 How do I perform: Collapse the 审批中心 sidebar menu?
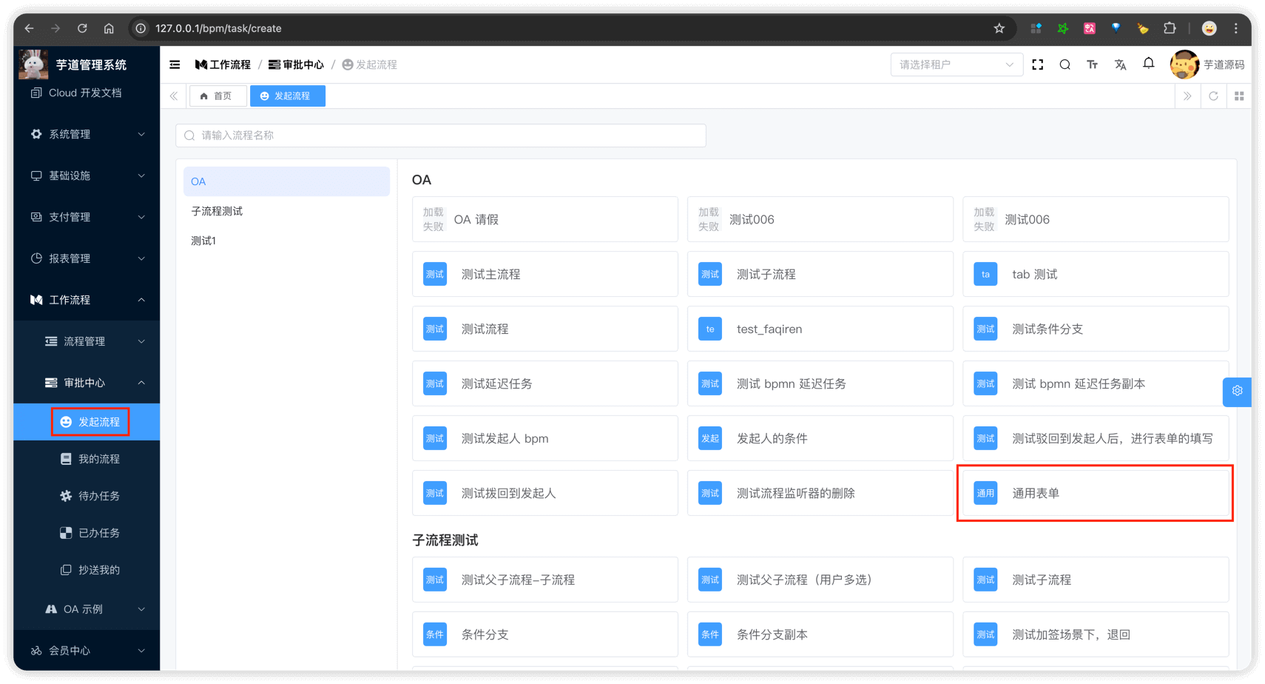point(86,383)
